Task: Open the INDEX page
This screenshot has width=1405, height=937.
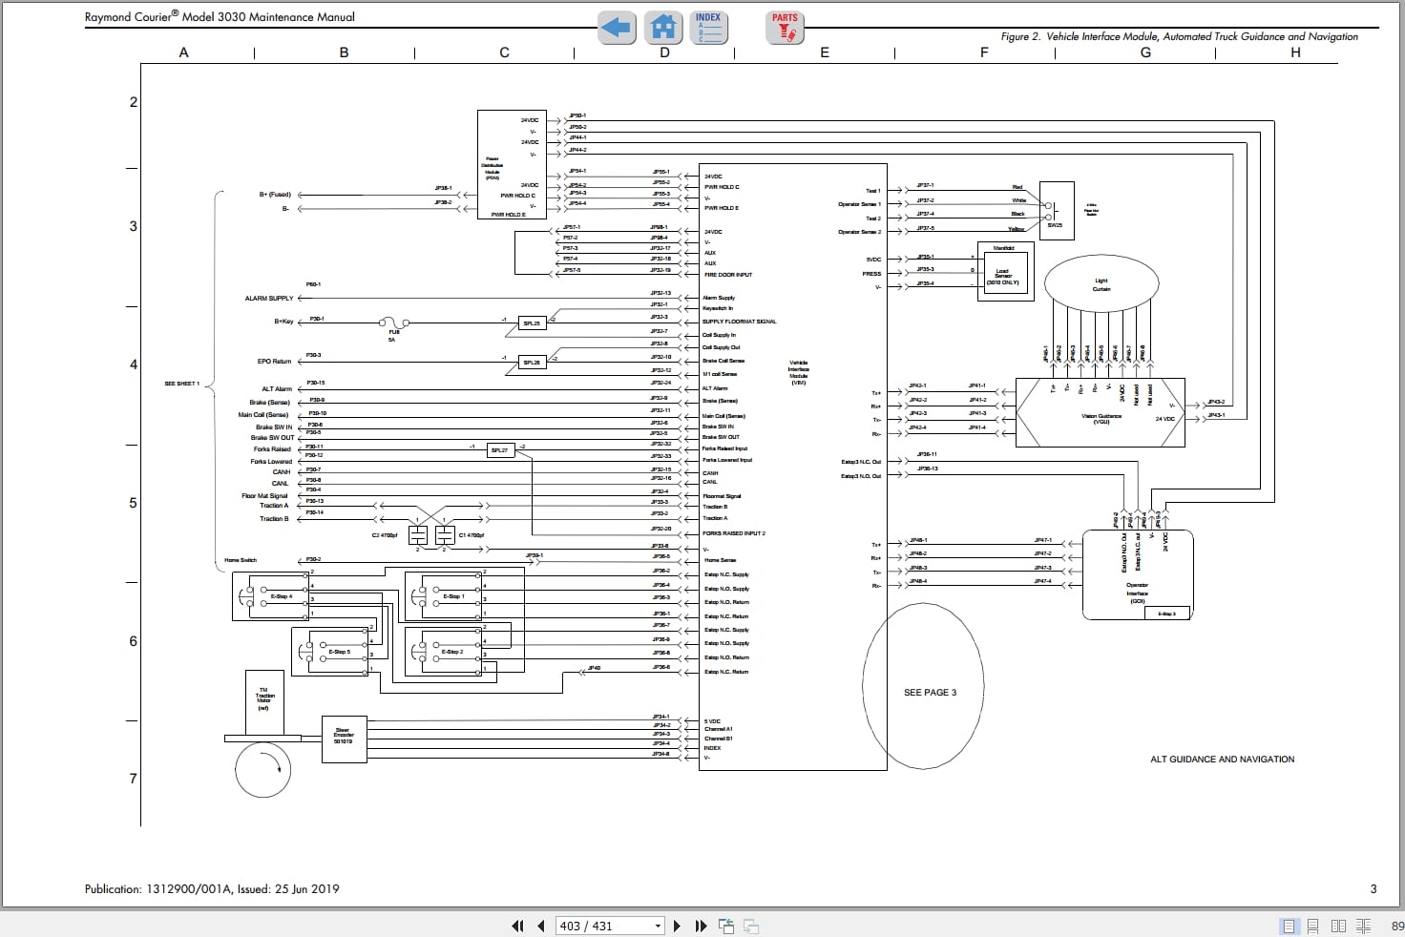Action: pos(708,28)
